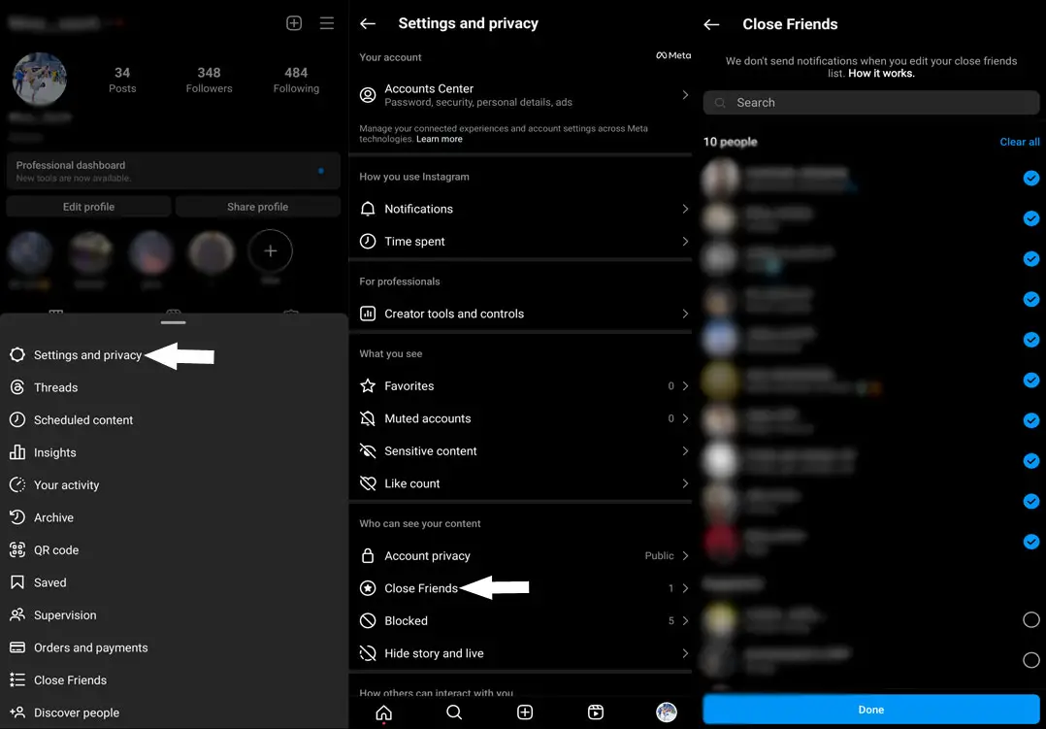Screen dimensions: 1046x729
Task: Expand the Muted accounts chevron
Action: tap(685, 418)
